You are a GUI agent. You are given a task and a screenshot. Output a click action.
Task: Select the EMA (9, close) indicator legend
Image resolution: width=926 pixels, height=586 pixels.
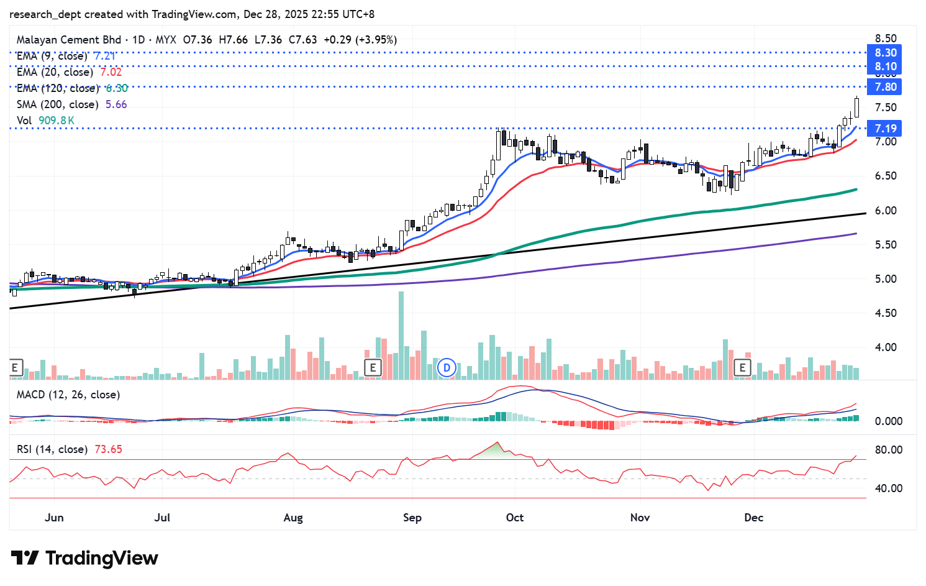52,56
